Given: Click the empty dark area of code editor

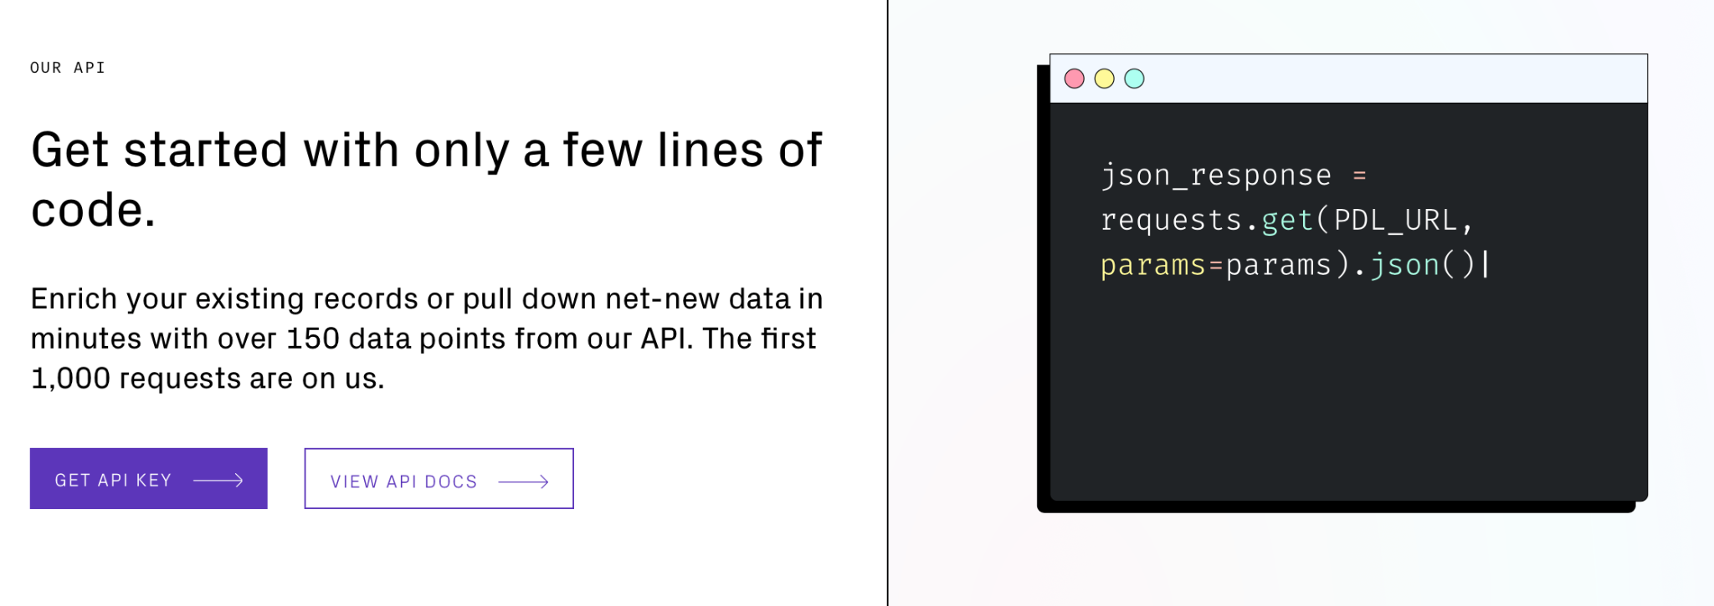Looking at the screenshot, I should pos(1348,393).
